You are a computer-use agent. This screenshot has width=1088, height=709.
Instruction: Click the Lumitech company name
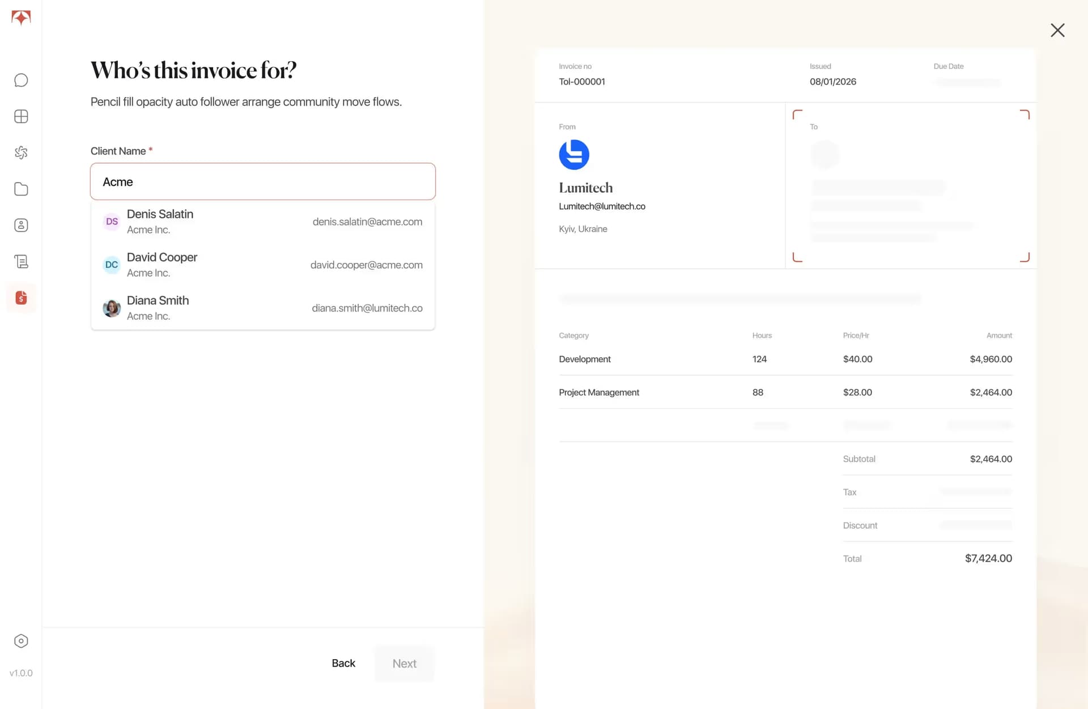[586, 188]
